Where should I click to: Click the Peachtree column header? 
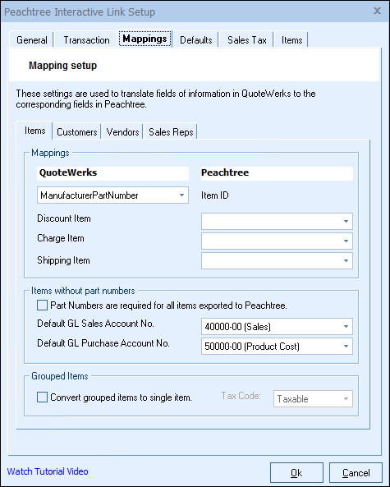[x=277, y=173]
